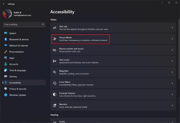Screen dimensions: 180x123
Task: Expand the Color filters chevron
Action: pyautogui.click(x=172, y=83)
